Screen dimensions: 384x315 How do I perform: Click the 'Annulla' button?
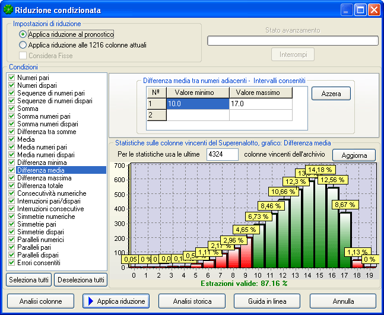pyautogui.click(x=342, y=301)
